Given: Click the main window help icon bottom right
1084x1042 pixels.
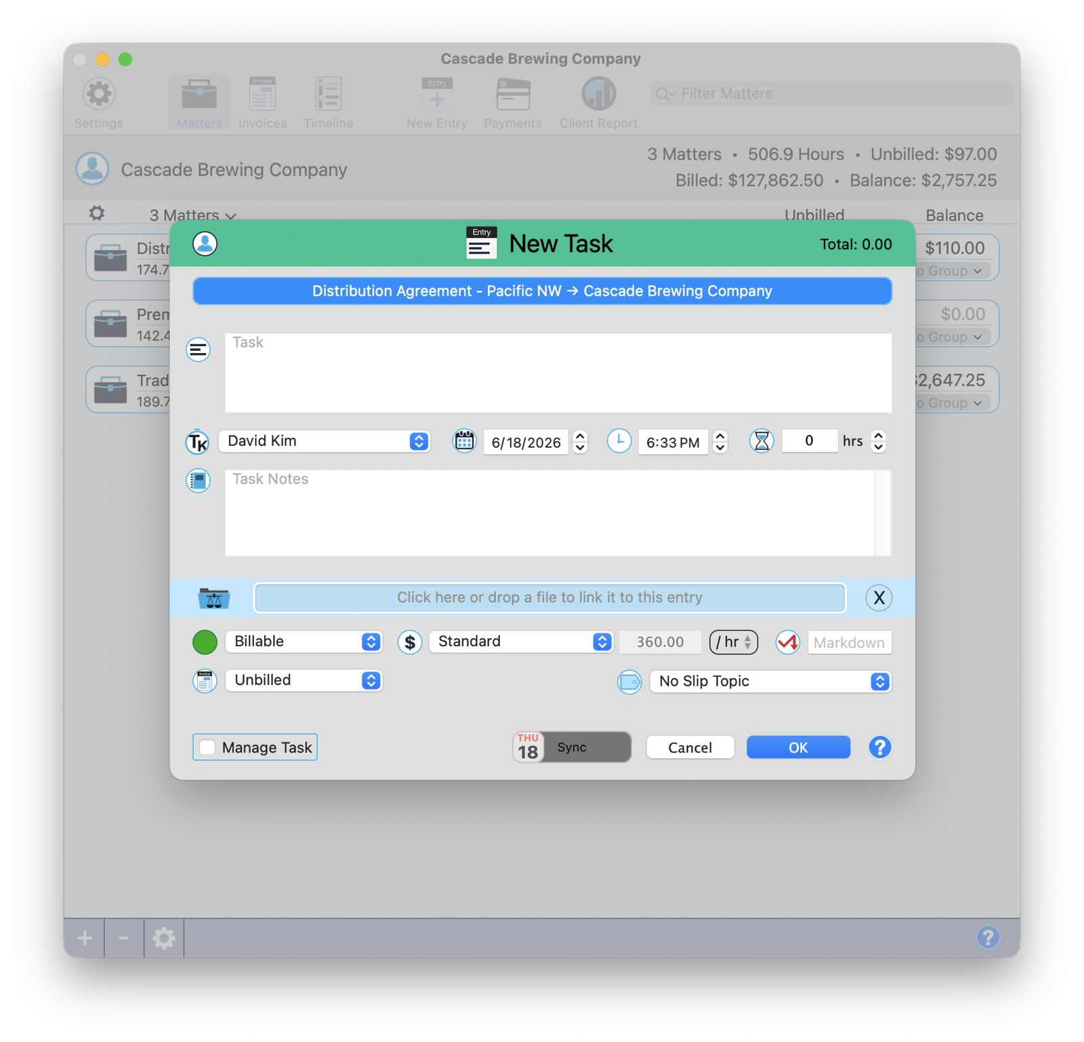Looking at the screenshot, I should point(988,937).
